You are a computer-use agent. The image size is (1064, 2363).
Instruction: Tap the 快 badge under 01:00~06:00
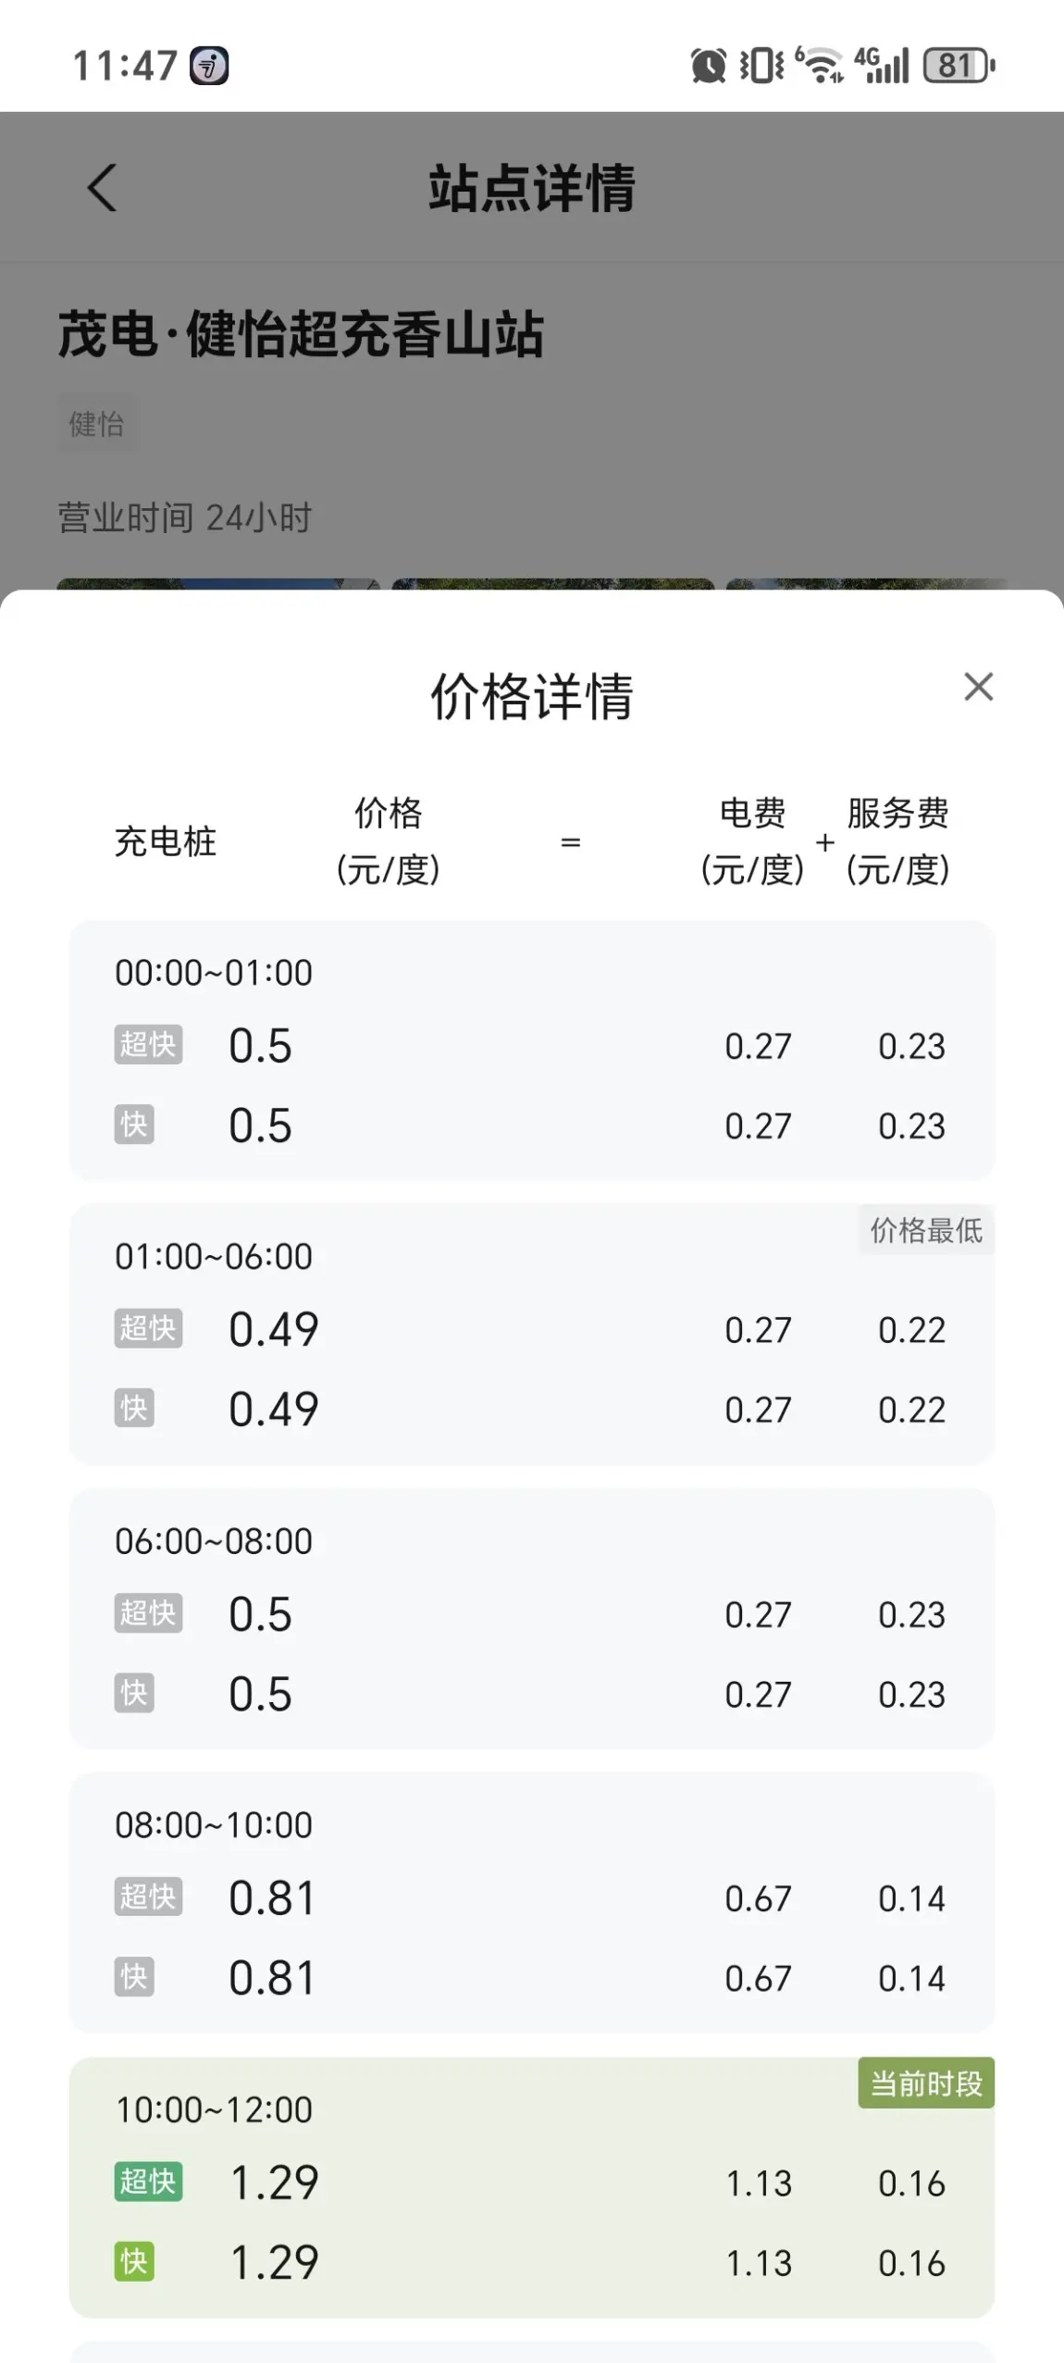click(x=134, y=1408)
